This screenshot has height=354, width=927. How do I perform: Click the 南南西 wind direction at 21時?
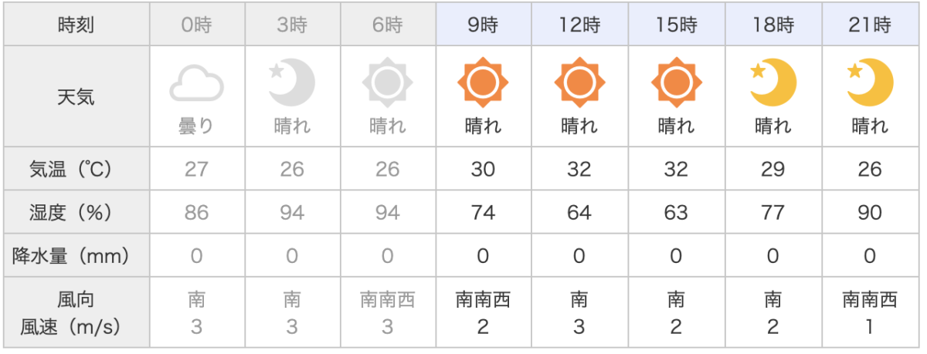[x=870, y=300]
